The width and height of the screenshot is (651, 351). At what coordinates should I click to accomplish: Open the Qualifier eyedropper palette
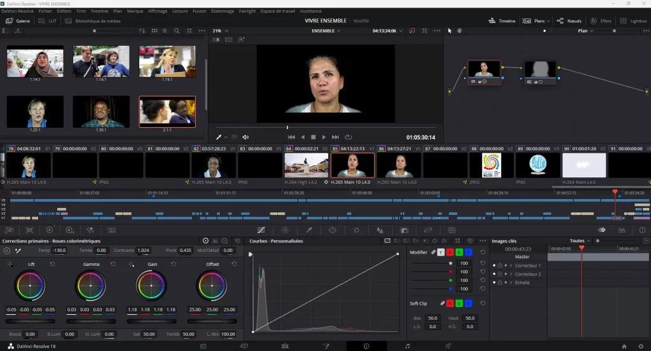pyautogui.click(x=309, y=230)
